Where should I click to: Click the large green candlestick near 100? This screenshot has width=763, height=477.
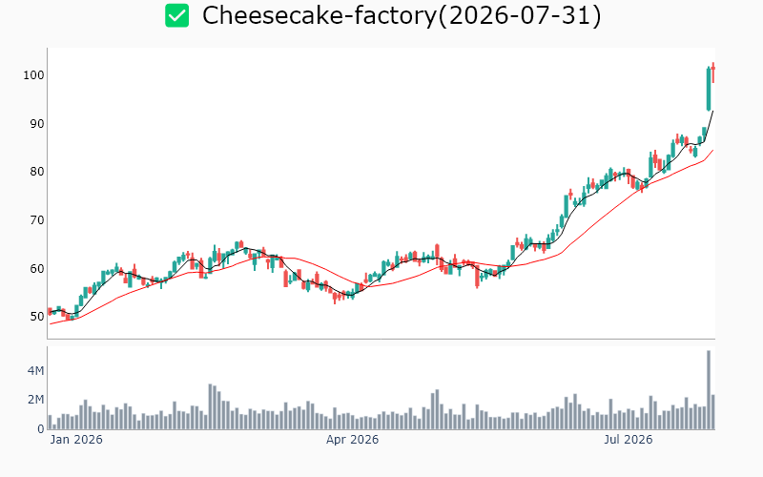point(709,89)
